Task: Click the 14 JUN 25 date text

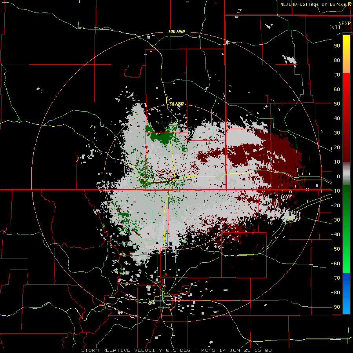Action: (x=235, y=350)
